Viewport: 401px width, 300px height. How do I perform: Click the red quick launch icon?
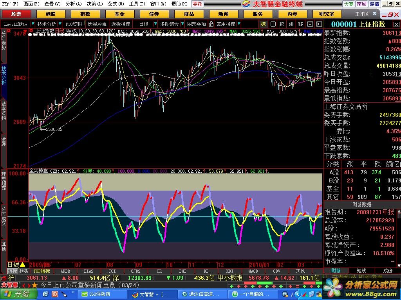(55, 294)
